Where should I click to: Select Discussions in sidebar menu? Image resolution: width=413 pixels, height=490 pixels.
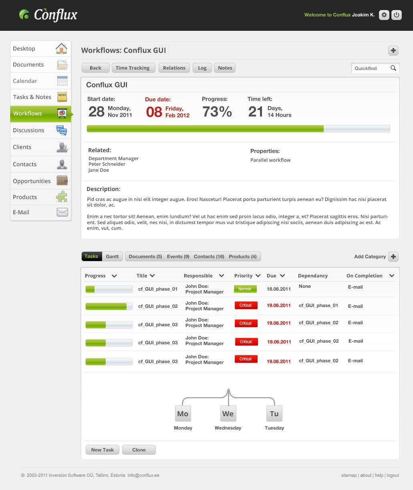(x=40, y=130)
